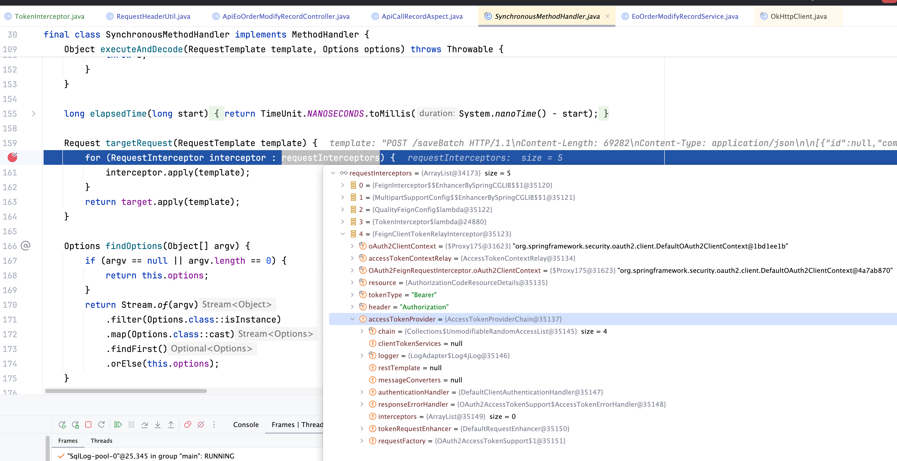Toggle Mute Breakpoints in the debug toolbar
The height and width of the screenshot is (461, 897).
[x=201, y=424]
